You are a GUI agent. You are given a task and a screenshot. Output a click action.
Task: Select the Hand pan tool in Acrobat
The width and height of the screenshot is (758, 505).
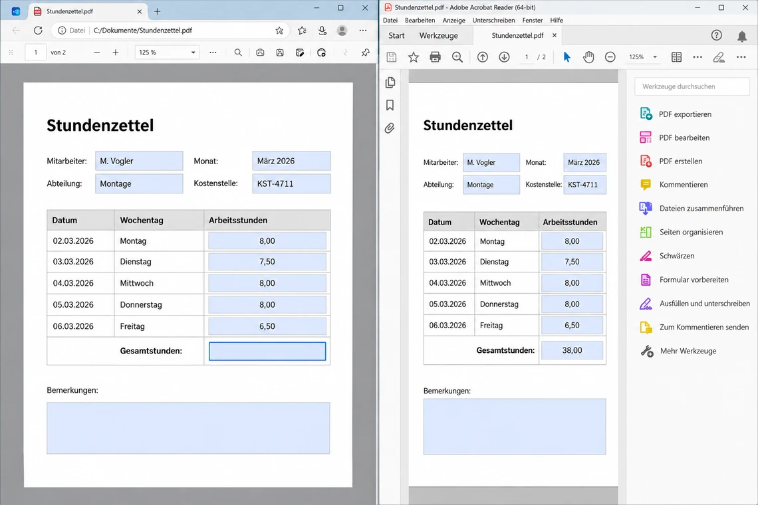(588, 57)
